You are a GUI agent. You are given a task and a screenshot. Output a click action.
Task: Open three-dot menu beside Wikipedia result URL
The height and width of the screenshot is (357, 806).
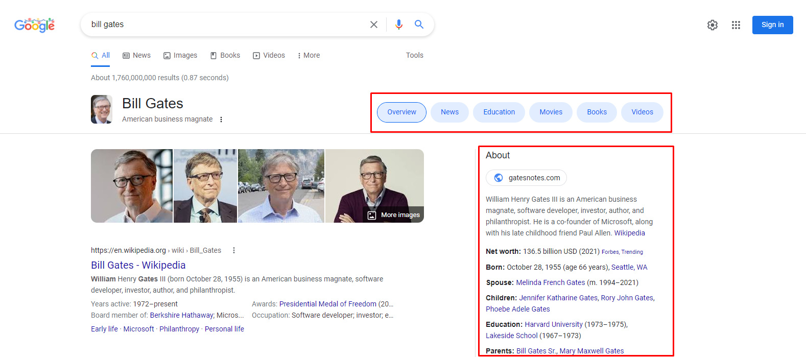[234, 250]
